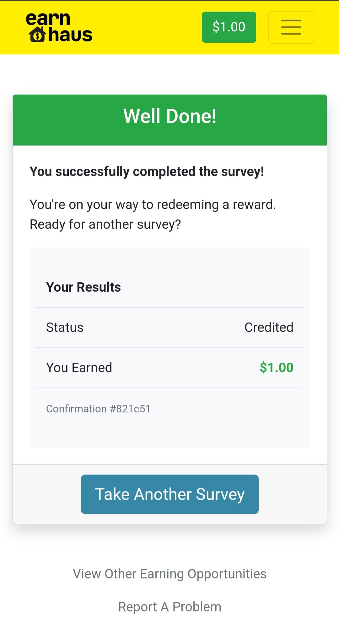Viewport: 339px width, 626px height.
Task: Click the Credited status value
Action: 269,327
